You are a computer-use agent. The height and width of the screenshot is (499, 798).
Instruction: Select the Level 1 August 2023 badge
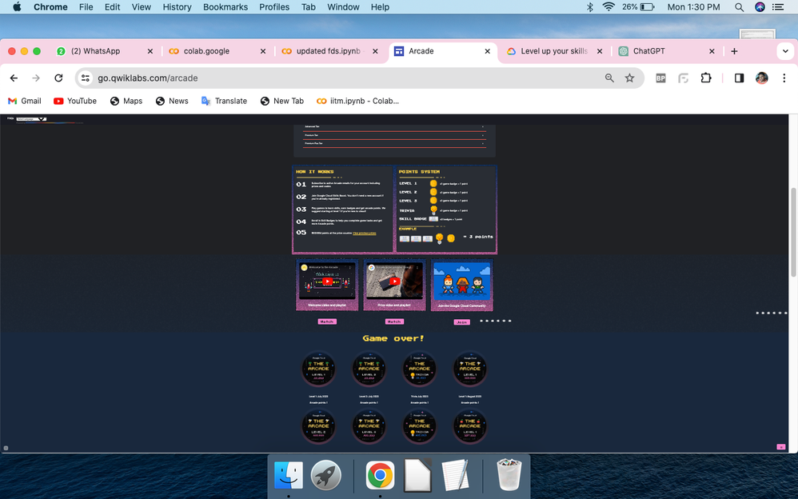tap(469, 369)
